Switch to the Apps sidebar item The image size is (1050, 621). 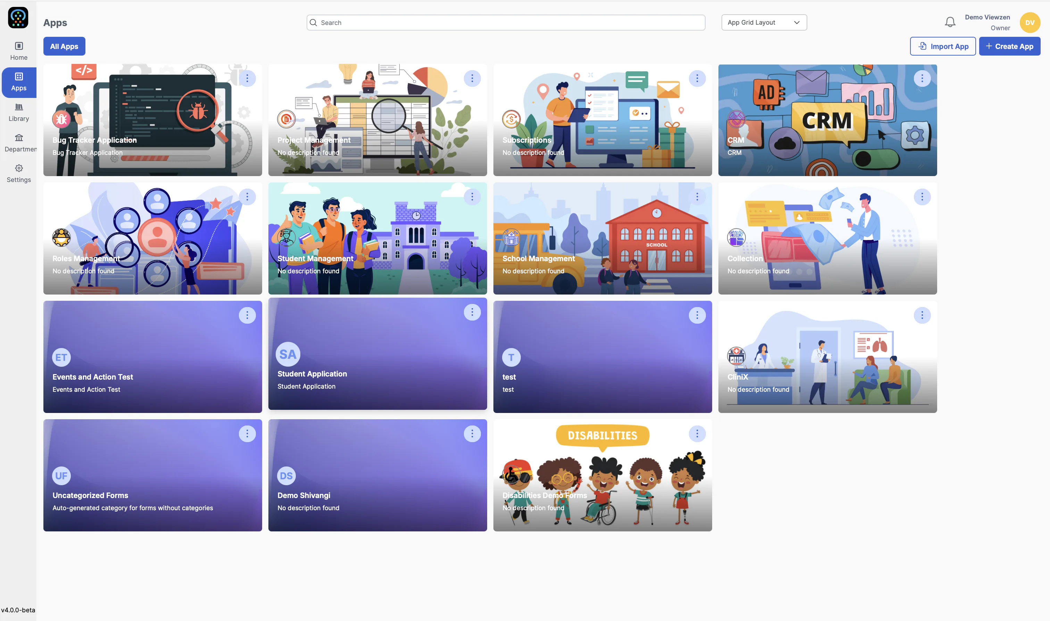pyautogui.click(x=19, y=82)
